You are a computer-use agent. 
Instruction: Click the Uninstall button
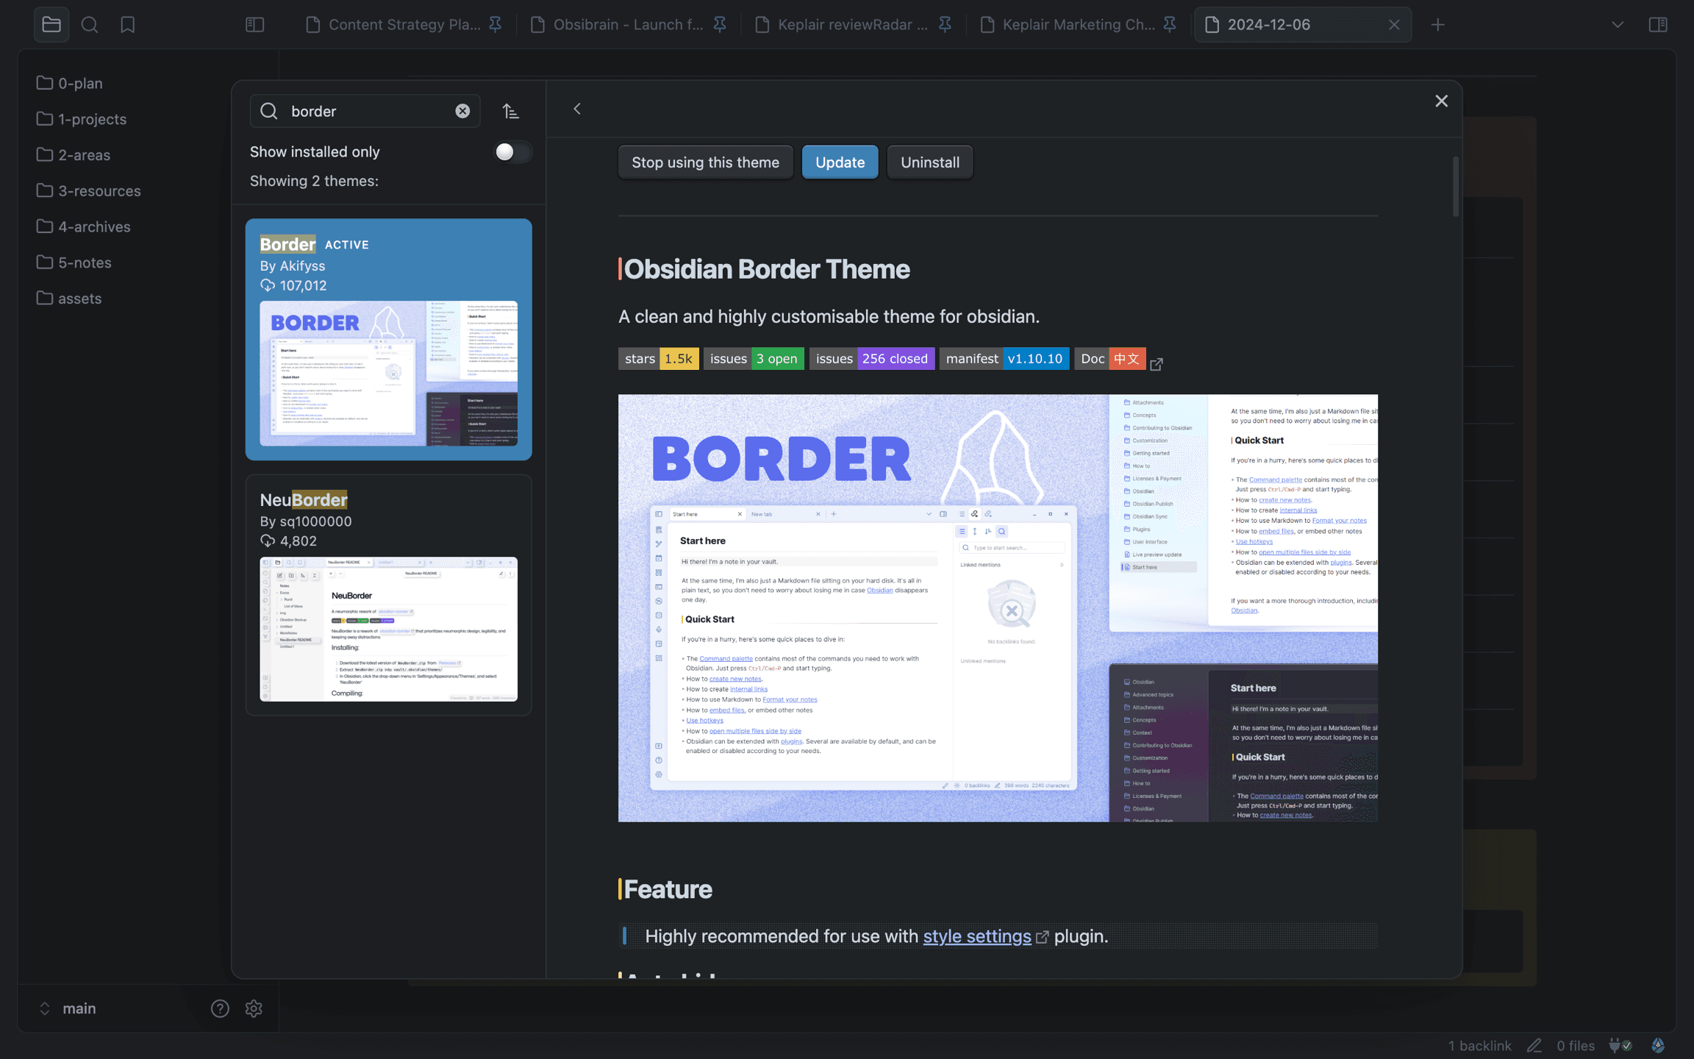coord(929,163)
